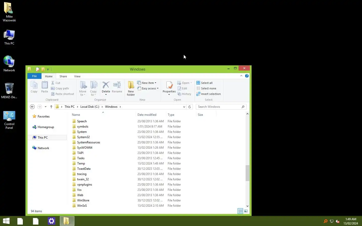Click Cut in the Clipboard group
This screenshot has height=226, width=362.
56,83
